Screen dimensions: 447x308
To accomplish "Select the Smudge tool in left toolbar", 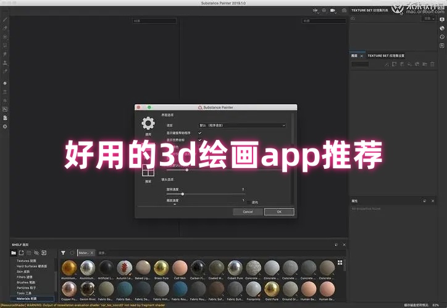I will [x=5, y=54].
